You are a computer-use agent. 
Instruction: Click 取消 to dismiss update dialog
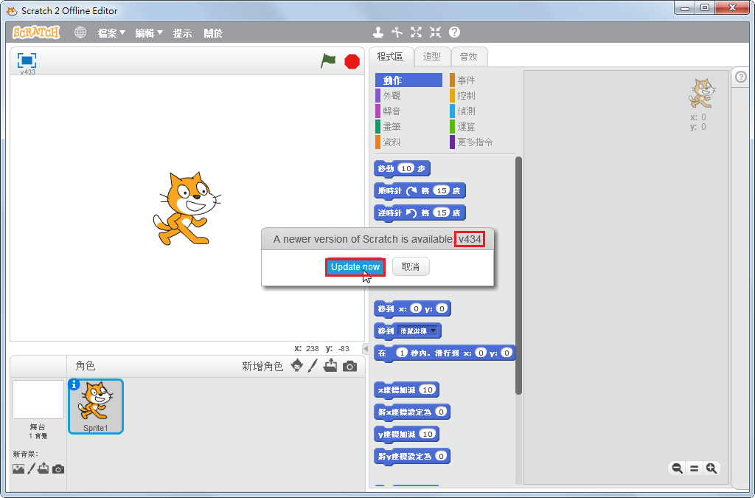(x=411, y=267)
